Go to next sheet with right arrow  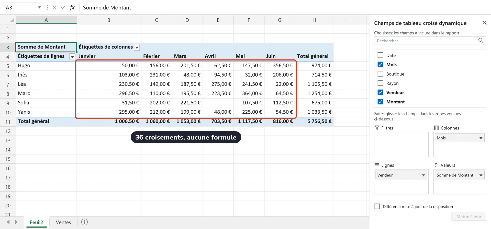(x=16, y=222)
